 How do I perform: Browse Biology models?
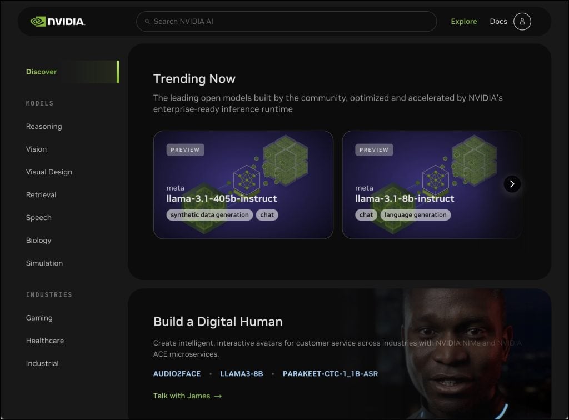click(x=38, y=241)
